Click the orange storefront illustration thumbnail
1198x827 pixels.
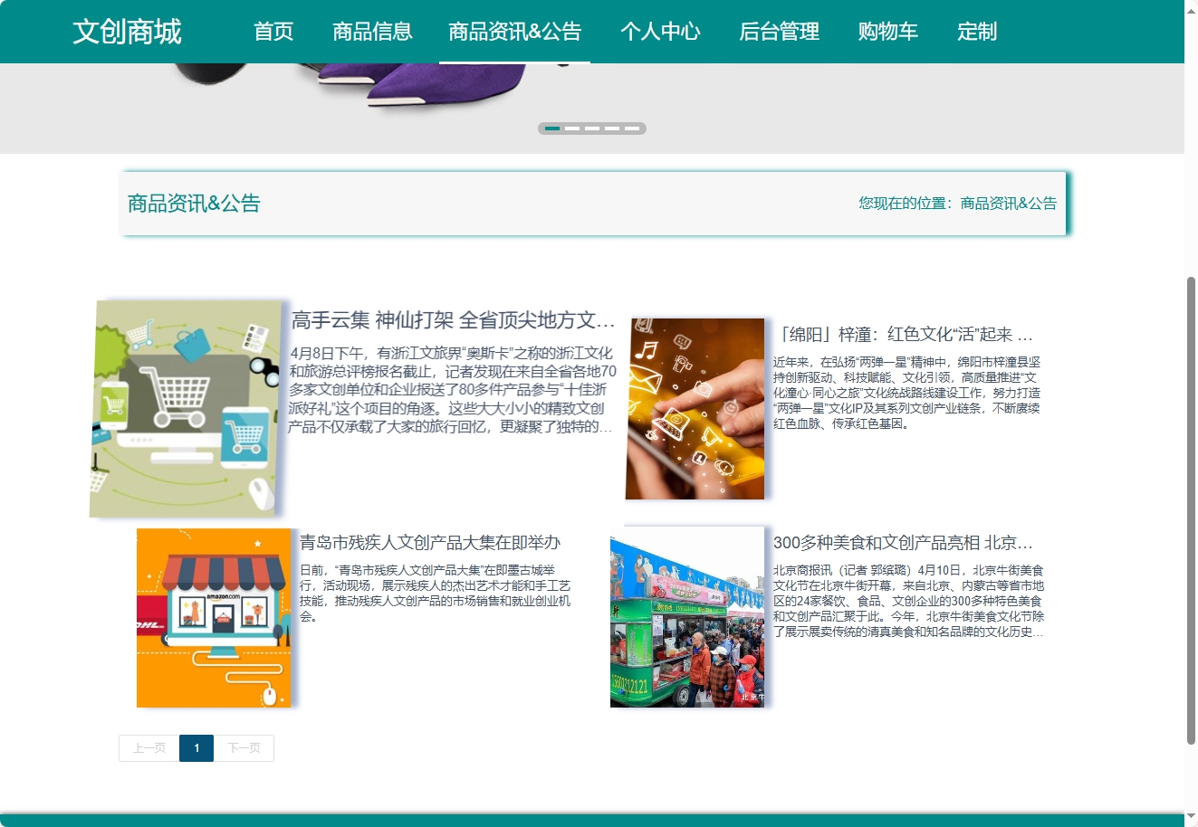pos(214,617)
